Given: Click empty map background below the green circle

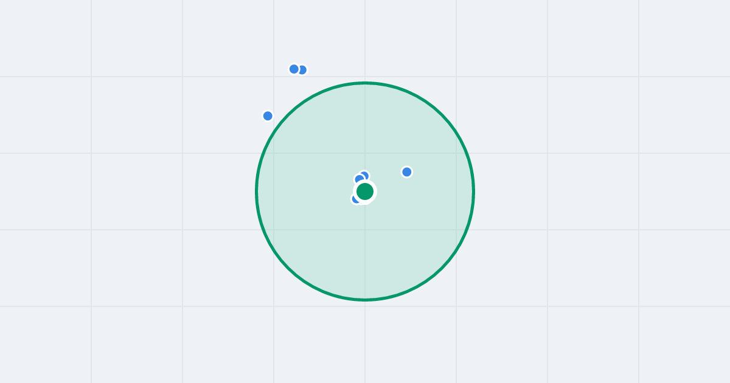Looking at the screenshot, I should (365, 340).
